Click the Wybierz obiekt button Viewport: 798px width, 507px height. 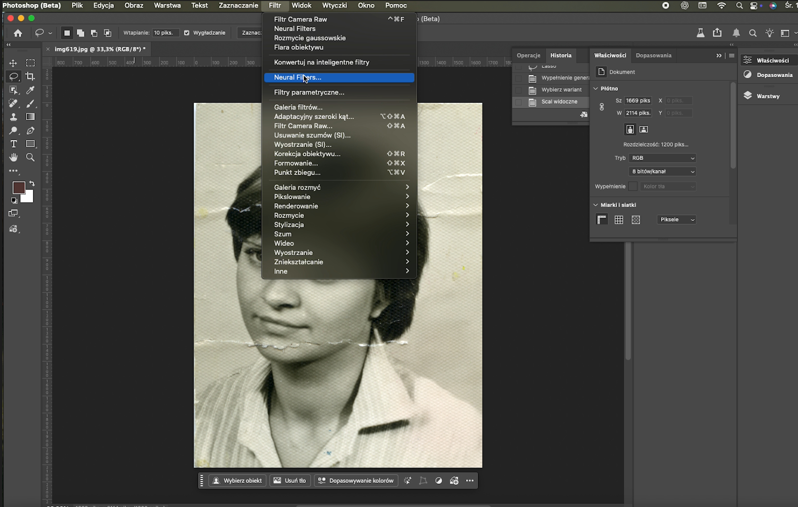click(237, 480)
